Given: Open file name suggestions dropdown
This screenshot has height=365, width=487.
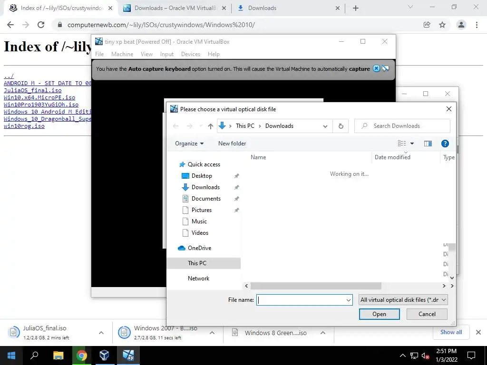Looking at the screenshot, I should pos(349,300).
